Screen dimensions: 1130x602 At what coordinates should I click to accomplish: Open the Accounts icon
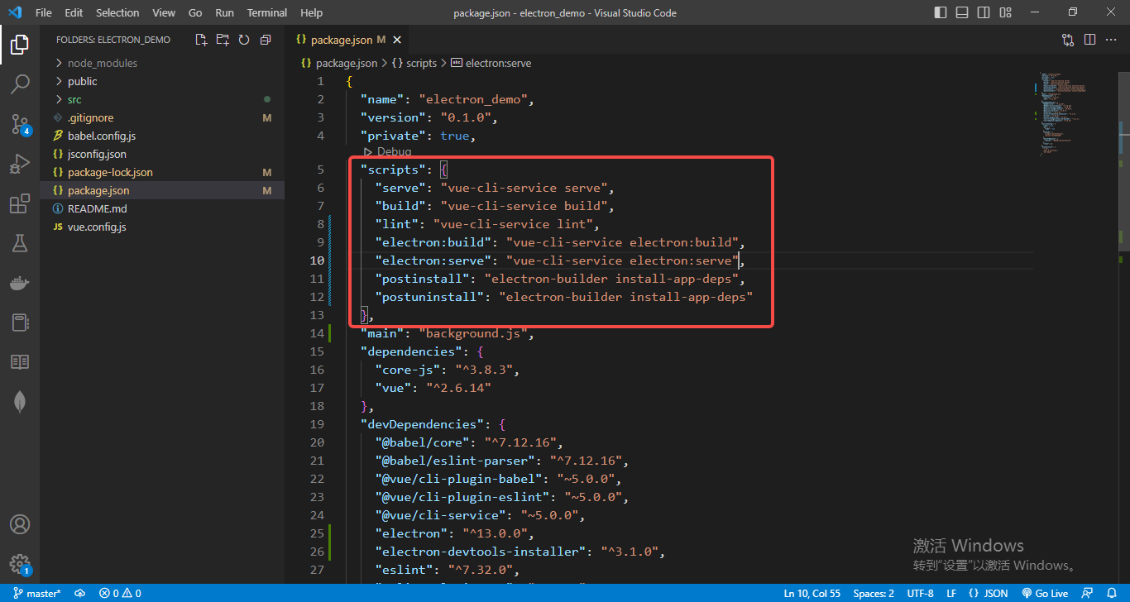[20, 524]
